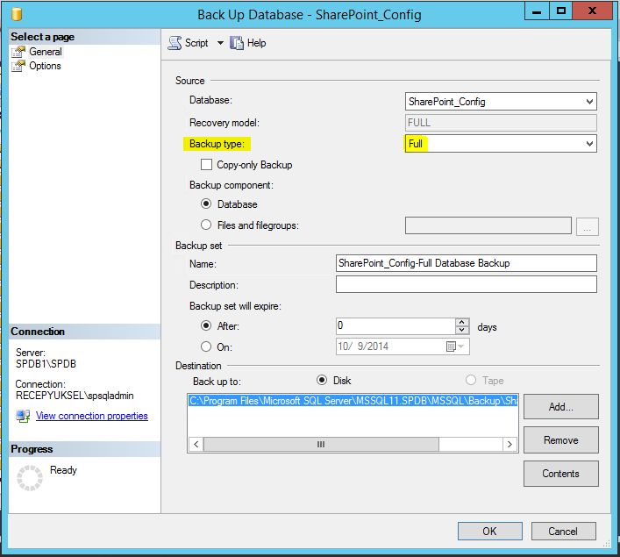Click Add destination button
The height and width of the screenshot is (557, 620).
coord(560,407)
